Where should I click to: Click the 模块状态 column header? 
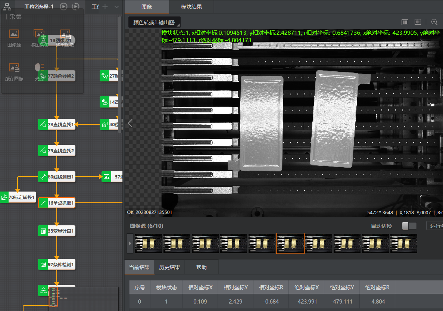[166, 287]
